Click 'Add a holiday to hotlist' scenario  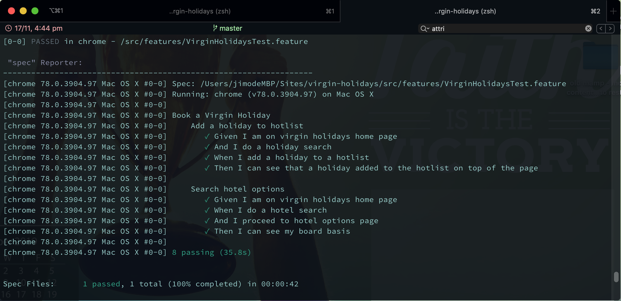click(x=247, y=126)
